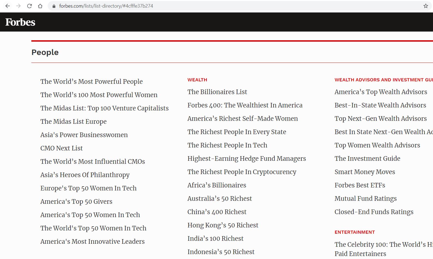
Task: Open Best In State Next-Gen Wealth Advisors
Action: [384, 132]
